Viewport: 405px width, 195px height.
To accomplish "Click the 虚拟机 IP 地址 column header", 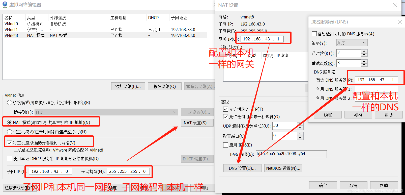I will click(x=276, y=56).
